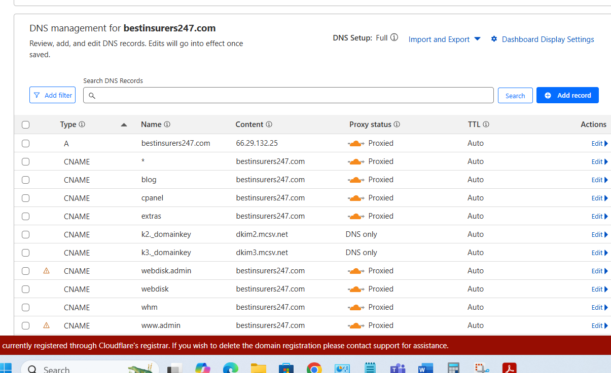The height and width of the screenshot is (373, 611).
Task: Expand Edit for the extras record
Action: (x=599, y=216)
